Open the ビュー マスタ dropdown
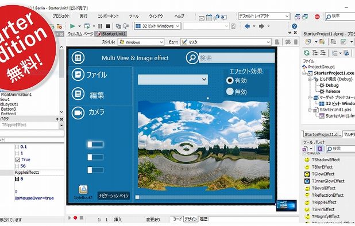 click(x=226, y=42)
